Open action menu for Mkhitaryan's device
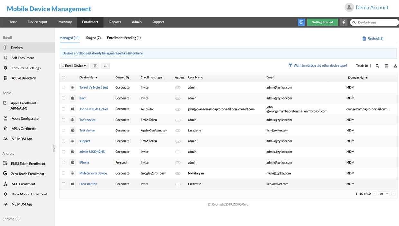 tap(178, 173)
